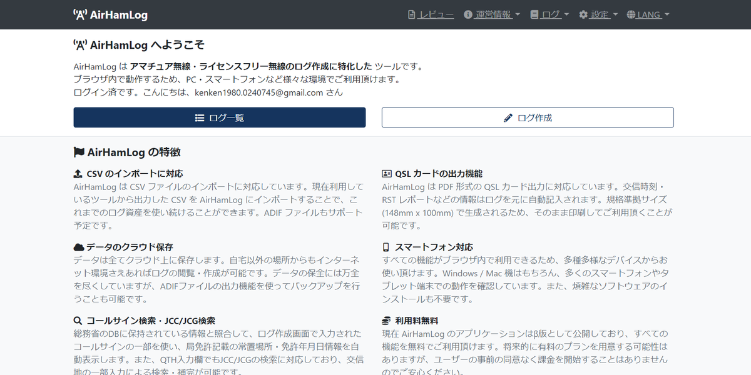Image resolution: width=751 pixels, height=375 pixels.
Task: Click the globe icon beside LANG
Action: tap(631, 14)
